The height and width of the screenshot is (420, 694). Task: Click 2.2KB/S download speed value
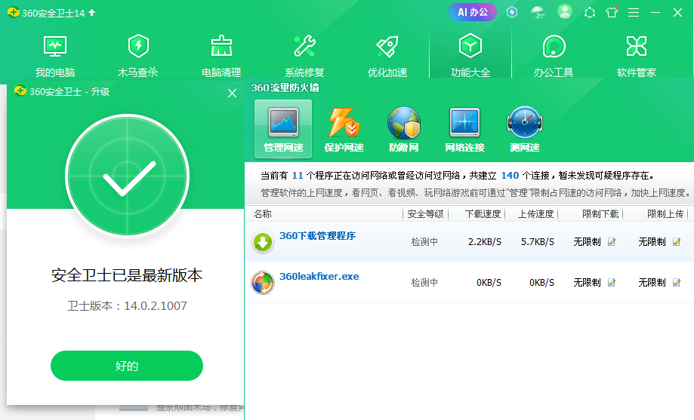tap(485, 242)
